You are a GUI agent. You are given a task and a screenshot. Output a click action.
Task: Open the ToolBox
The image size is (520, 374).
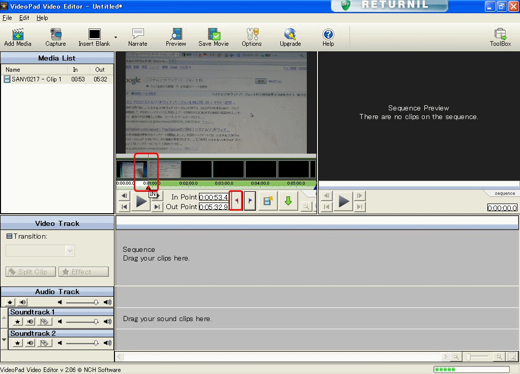point(500,37)
